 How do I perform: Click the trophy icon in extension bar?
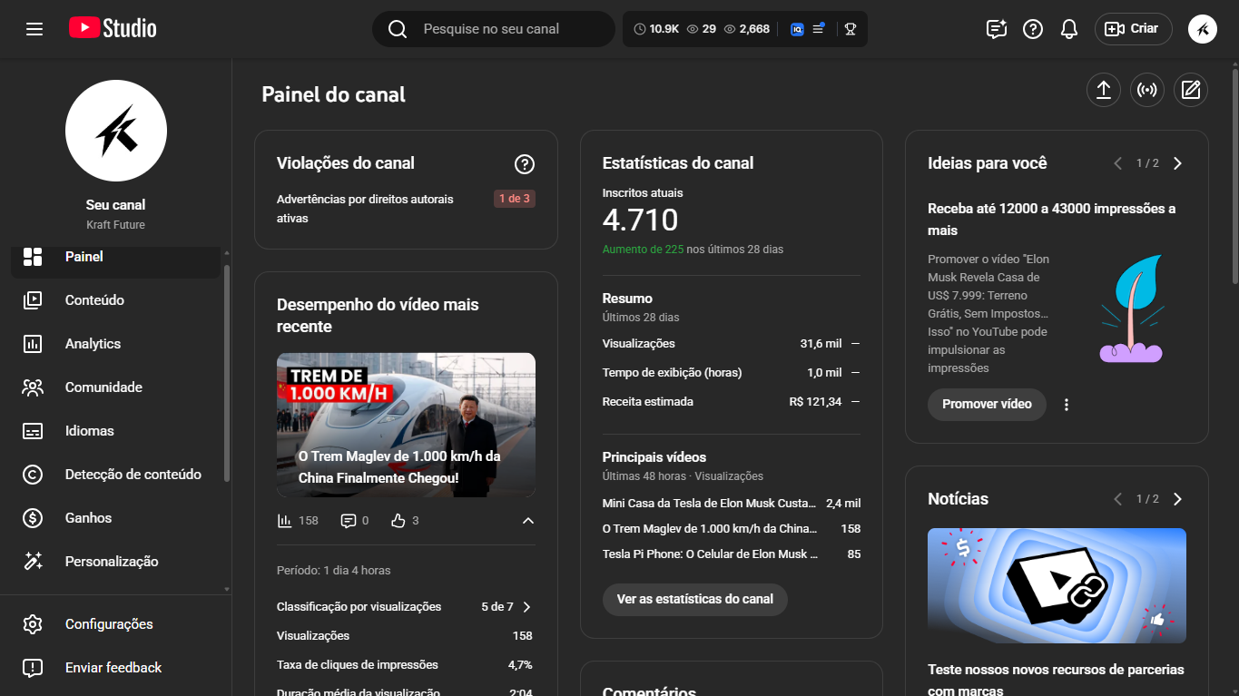(850, 29)
